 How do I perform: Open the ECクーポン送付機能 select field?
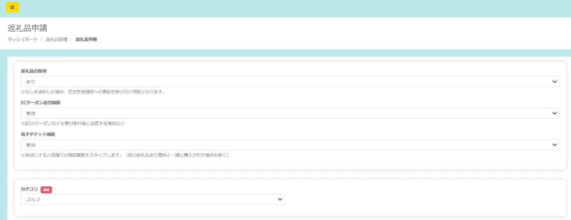coord(289,113)
